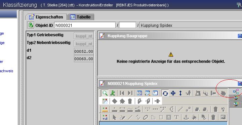Click the 'Typ1 Getriebeseitig' label

(45, 35)
